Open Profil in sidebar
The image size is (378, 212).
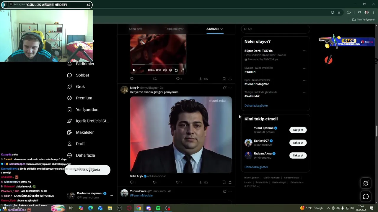coord(76,144)
